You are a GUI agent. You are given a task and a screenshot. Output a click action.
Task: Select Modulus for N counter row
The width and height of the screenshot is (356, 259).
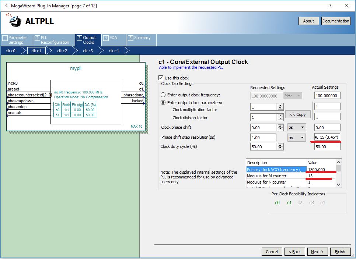click(x=291, y=182)
